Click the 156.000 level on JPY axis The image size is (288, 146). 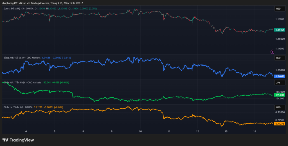(280, 92)
